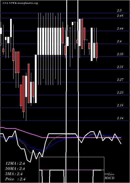130x183 pixels.
Task: Click the 2.5 price axis label
Action: pyautogui.click(x=119, y=10)
